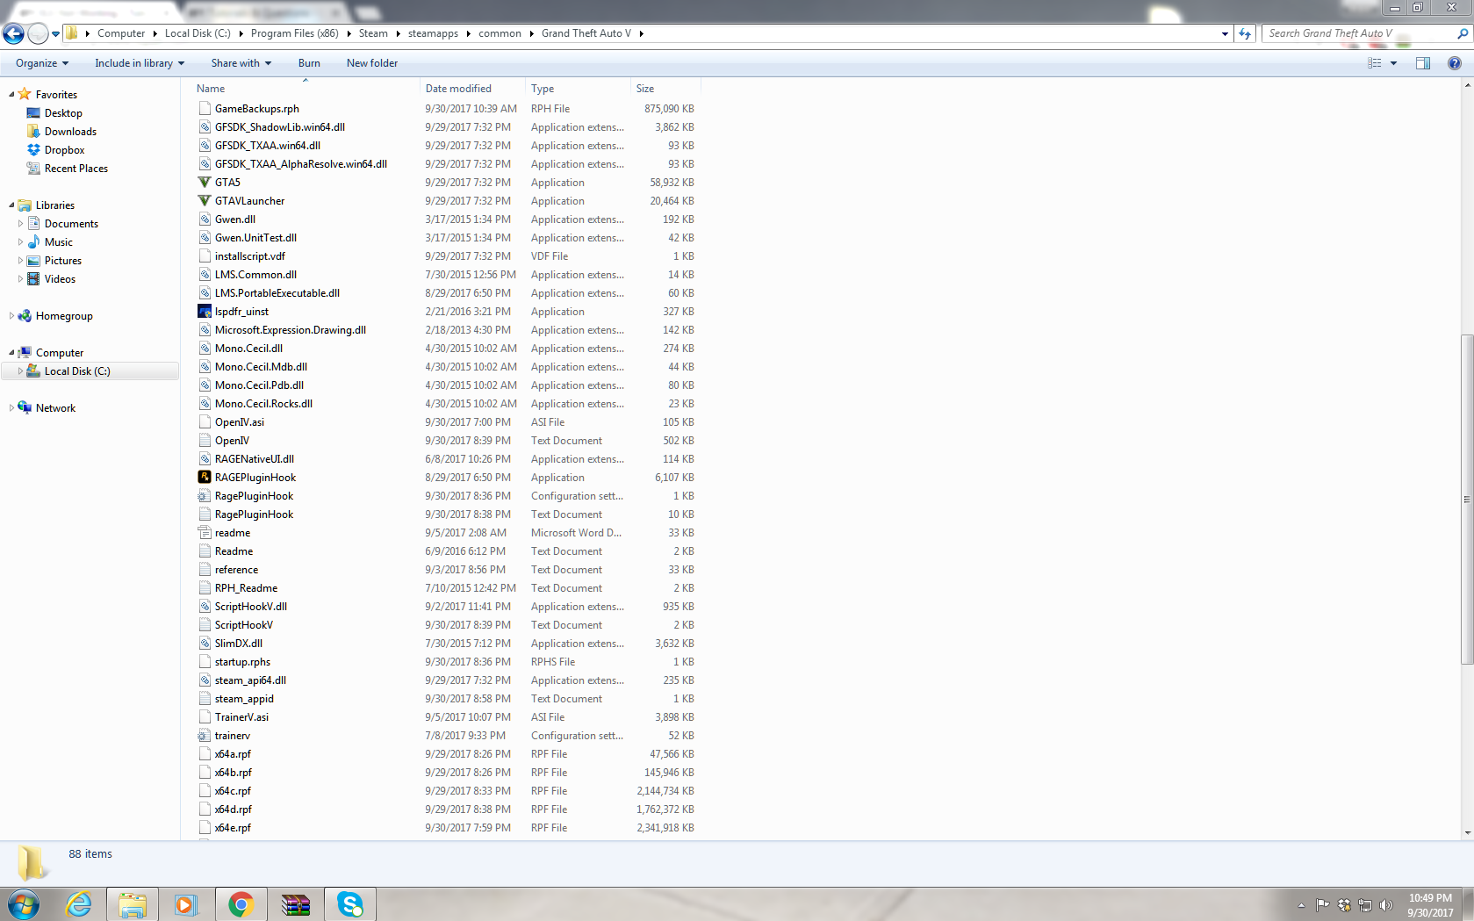The image size is (1474, 921).
Task: Open Downloads in Favorites
Action: (x=70, y=132)
